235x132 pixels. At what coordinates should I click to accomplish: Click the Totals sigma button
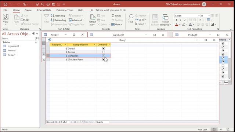pos(116,15)
